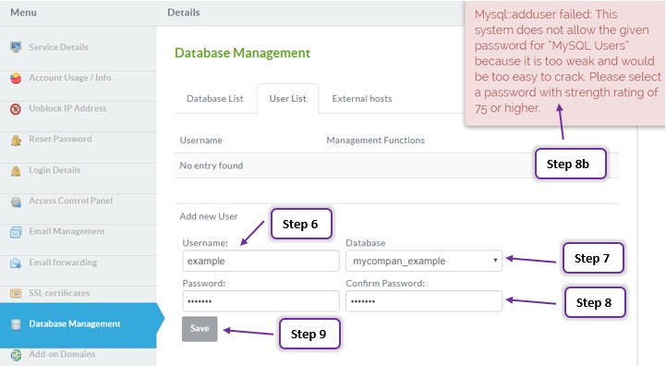Select the User List tab
The width and height of the screenshot is (666, 366).
pyautogui.click(x=287, y=99)
